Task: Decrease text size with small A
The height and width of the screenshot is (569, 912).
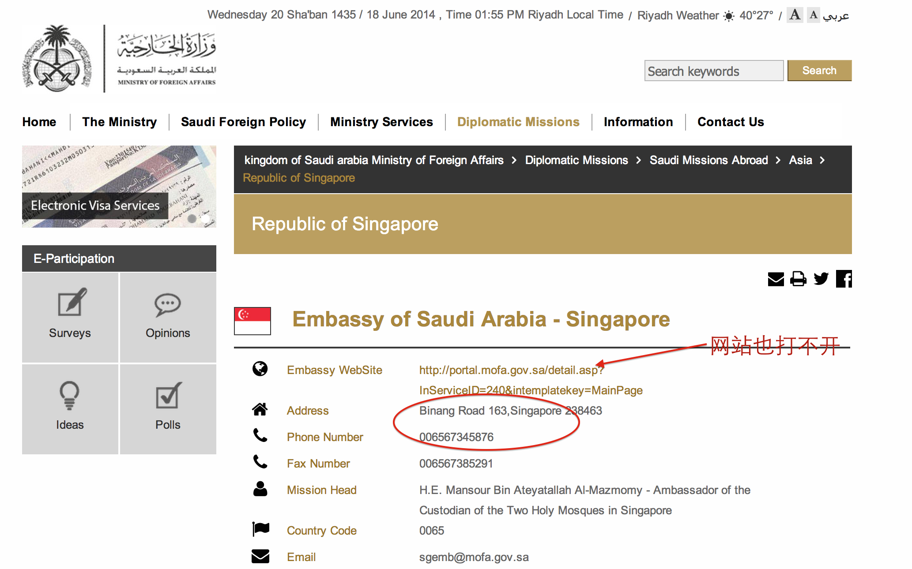Action: tap(813, 15)
